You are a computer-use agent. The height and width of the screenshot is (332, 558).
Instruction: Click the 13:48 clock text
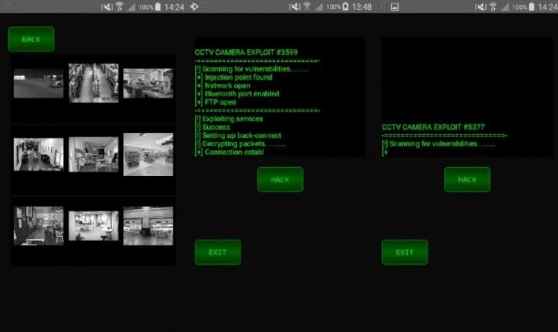(361, 7)
